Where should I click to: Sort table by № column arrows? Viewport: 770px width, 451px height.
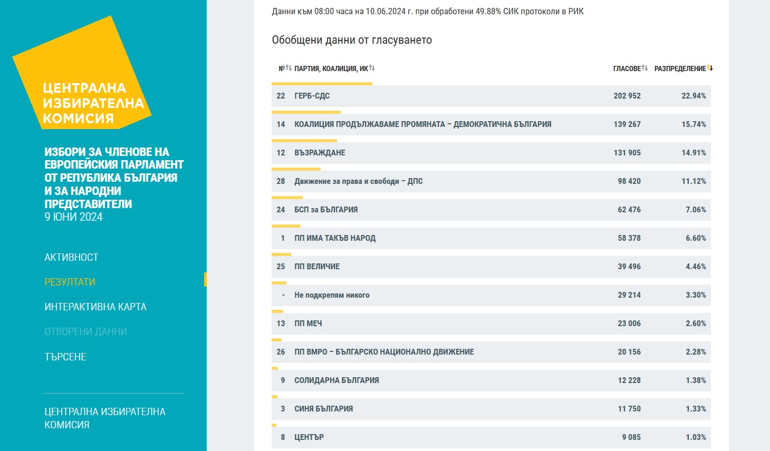288,68
